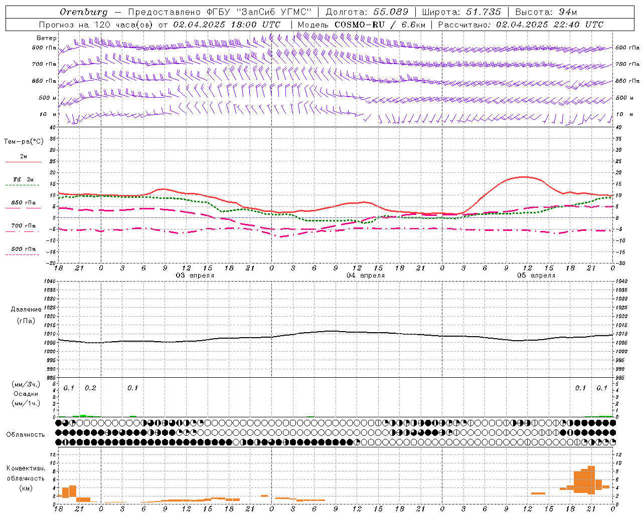
Task: Select the text 'Предоставлено ФГБУ "ЗапСиб УГМС"'
Action: point(220,12)
